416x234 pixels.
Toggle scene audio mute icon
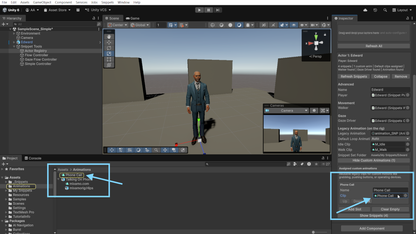tap(273, 25)
